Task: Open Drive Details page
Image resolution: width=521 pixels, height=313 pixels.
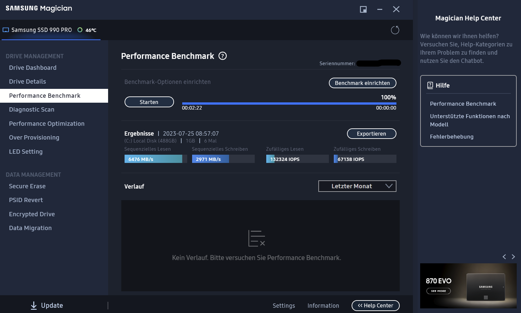Action: (x=27, y=82)
